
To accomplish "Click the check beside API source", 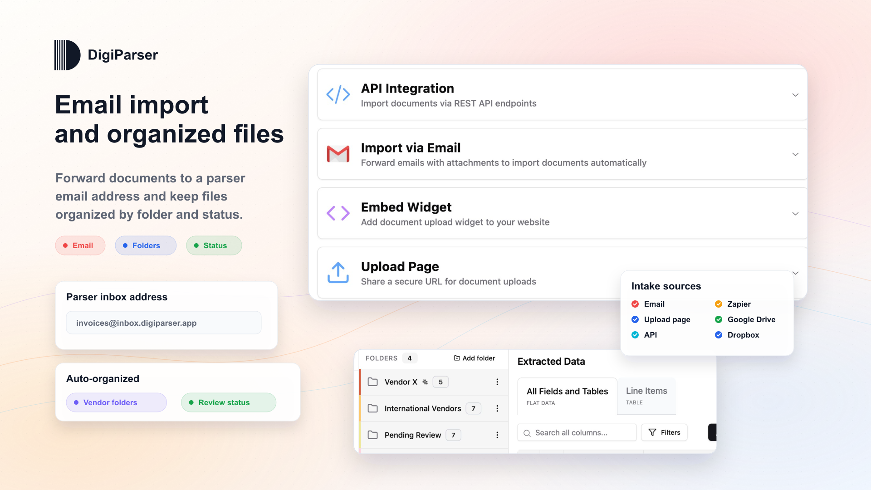I will coord(635,335).
